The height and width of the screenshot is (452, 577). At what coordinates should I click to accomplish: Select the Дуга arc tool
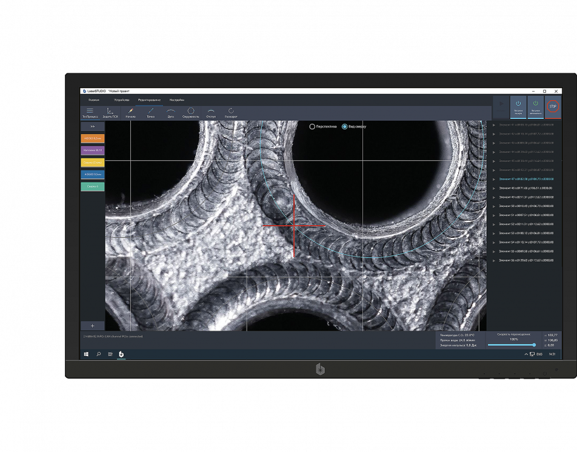pos(171,110)
